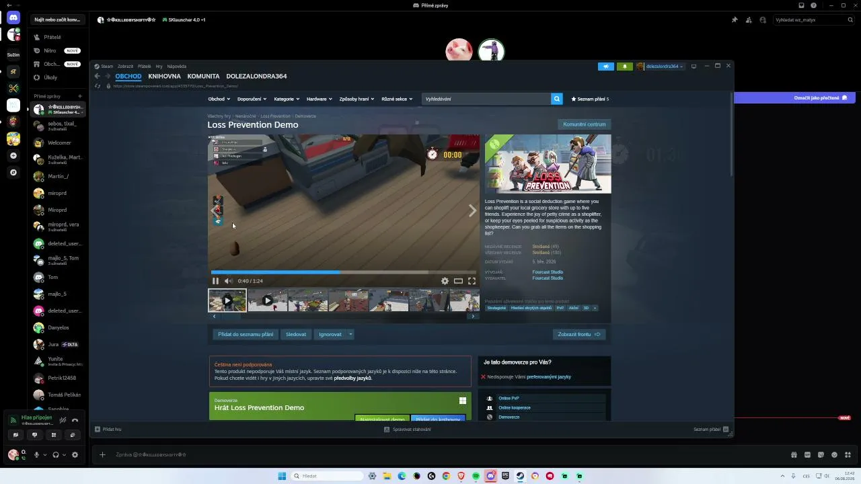Screen dimensions: 861x484
Task: Open chat with Welcomer in Discord
Action: click(x=59, y=143)
